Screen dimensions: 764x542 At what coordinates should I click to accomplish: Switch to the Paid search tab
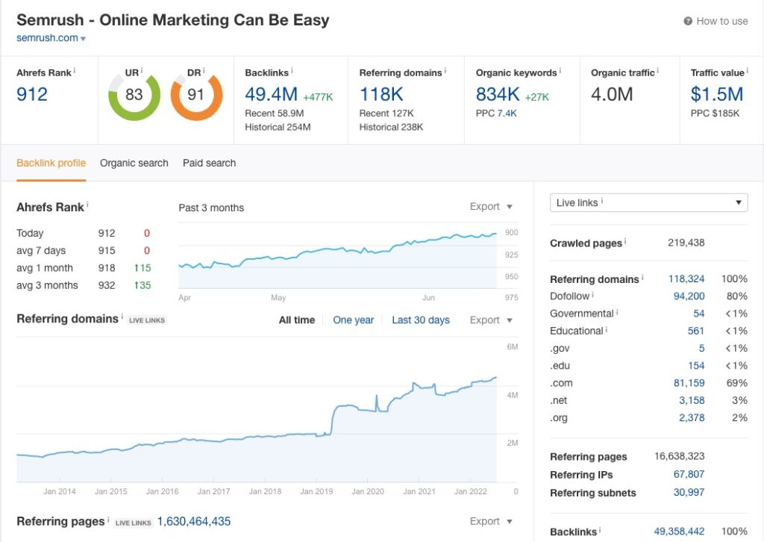(x=209, y=163)
